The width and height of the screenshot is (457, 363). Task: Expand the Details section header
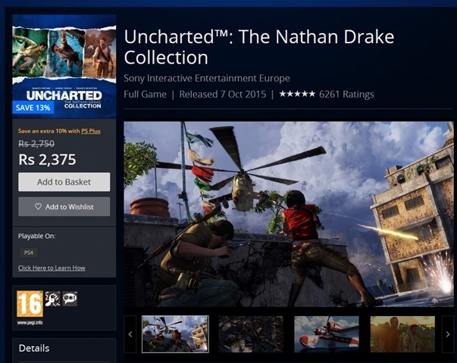coord(34,348)
